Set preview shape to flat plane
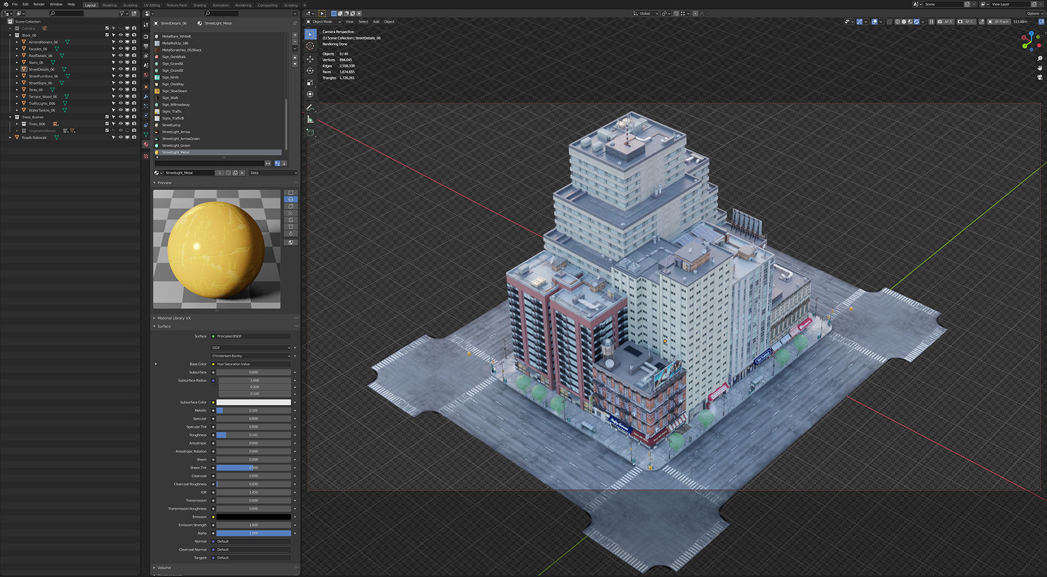1047x577 pixels. tap(291, 193)
